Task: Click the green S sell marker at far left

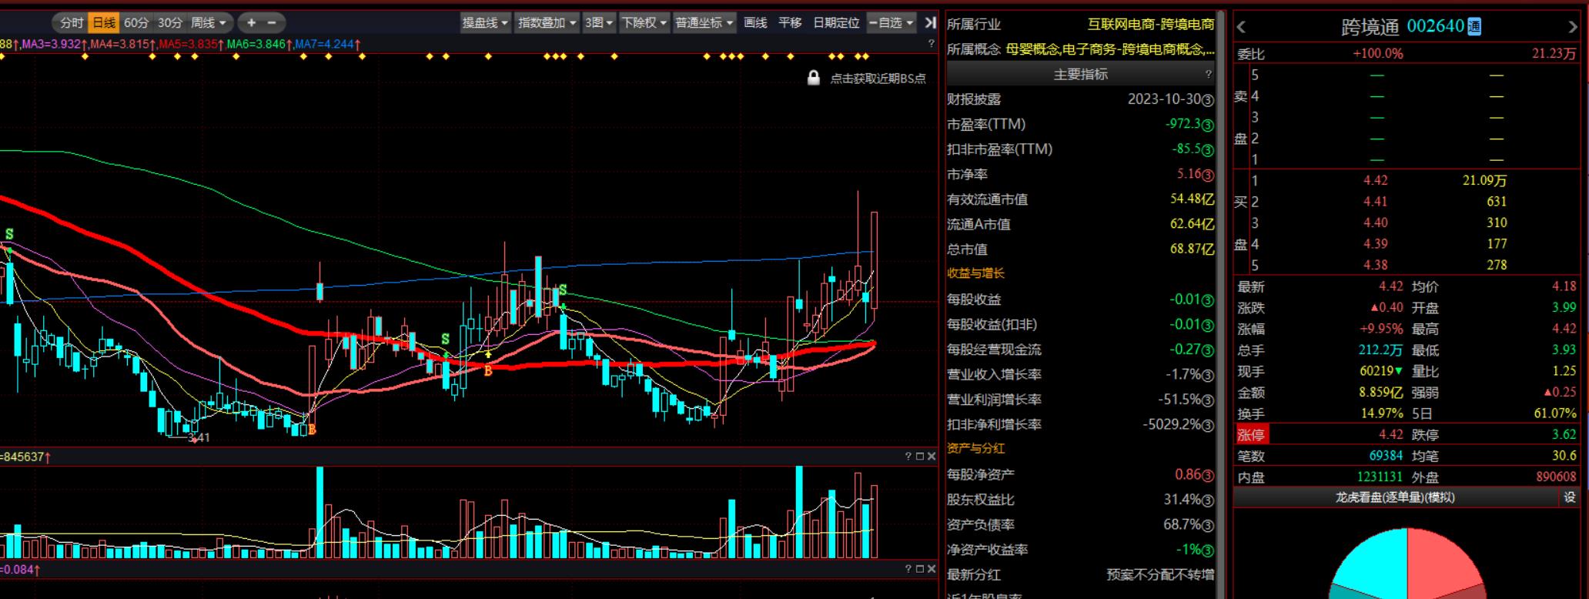Action: point(9,234)
